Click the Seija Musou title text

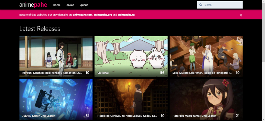point(202,73)
